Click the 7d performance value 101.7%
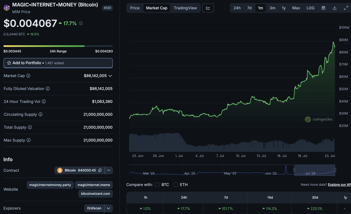351x214 pixels. (226, 209)
